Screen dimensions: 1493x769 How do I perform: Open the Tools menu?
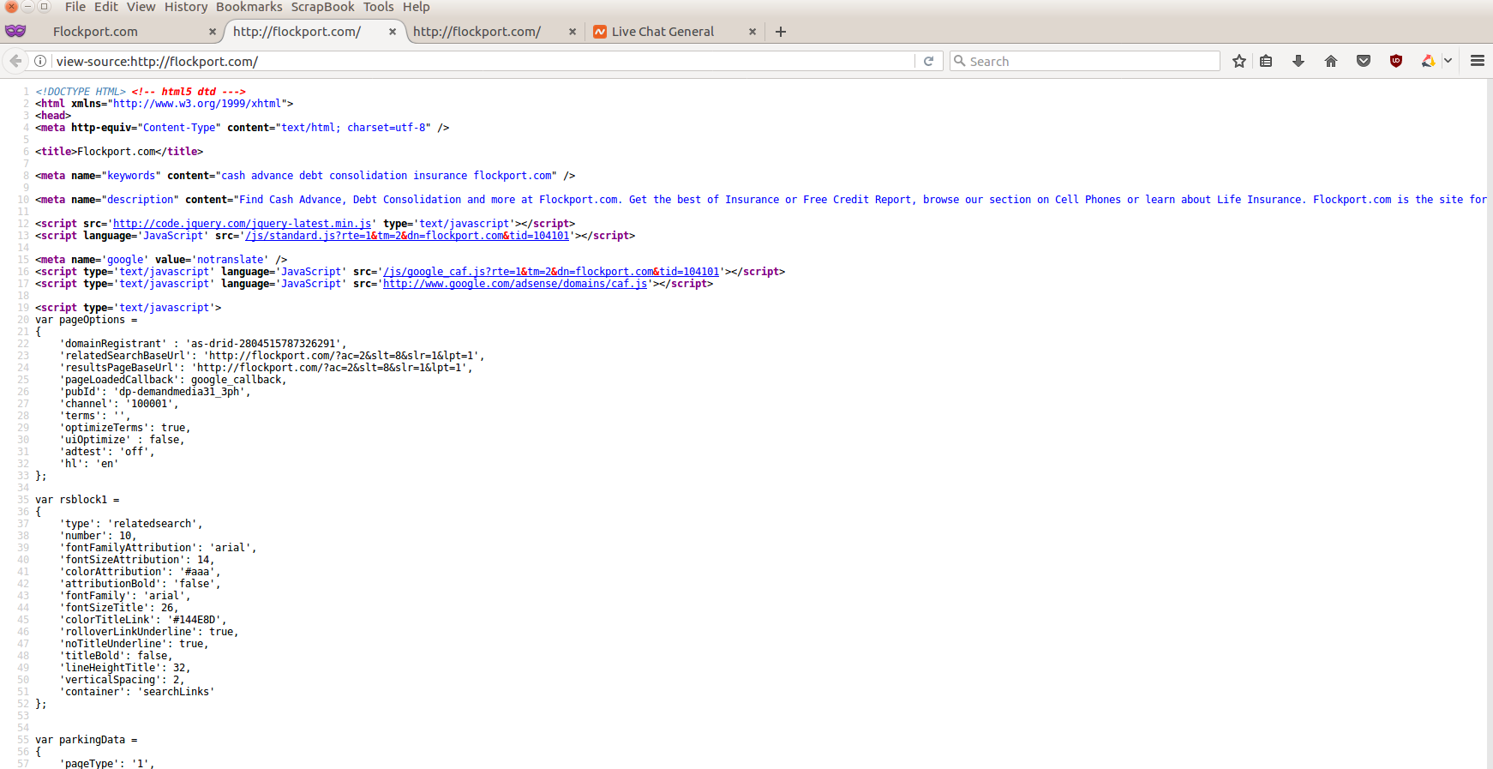click(379, 7)
